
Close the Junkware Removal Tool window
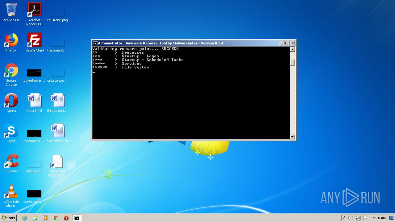293,43
